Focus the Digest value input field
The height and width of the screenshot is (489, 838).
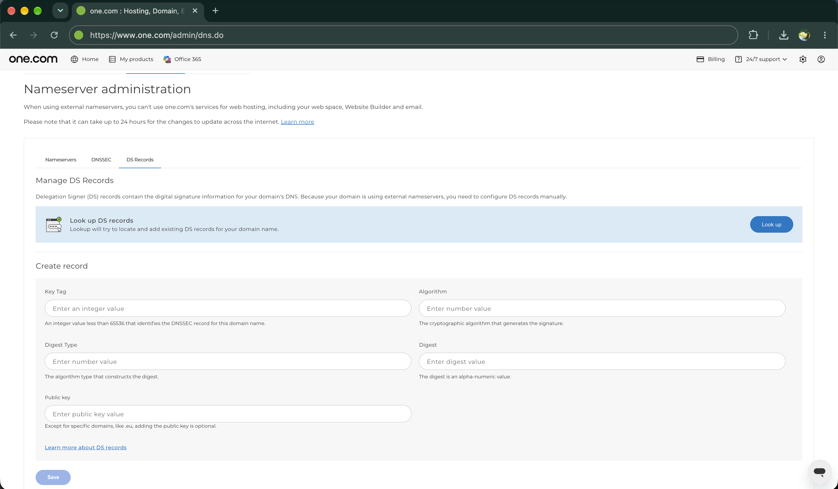point(602,361)
